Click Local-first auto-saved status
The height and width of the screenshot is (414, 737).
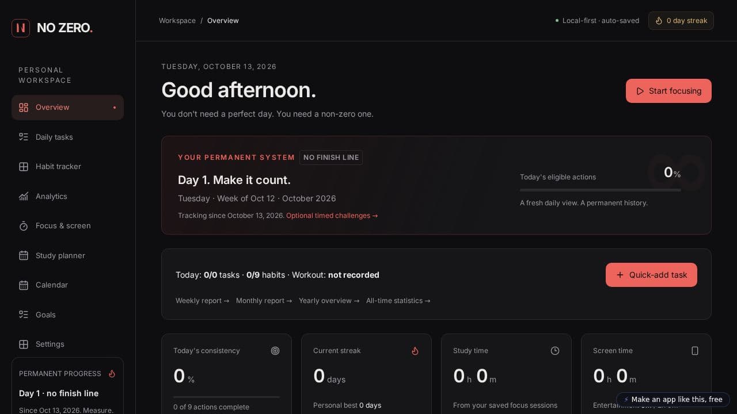coord(597,21)
